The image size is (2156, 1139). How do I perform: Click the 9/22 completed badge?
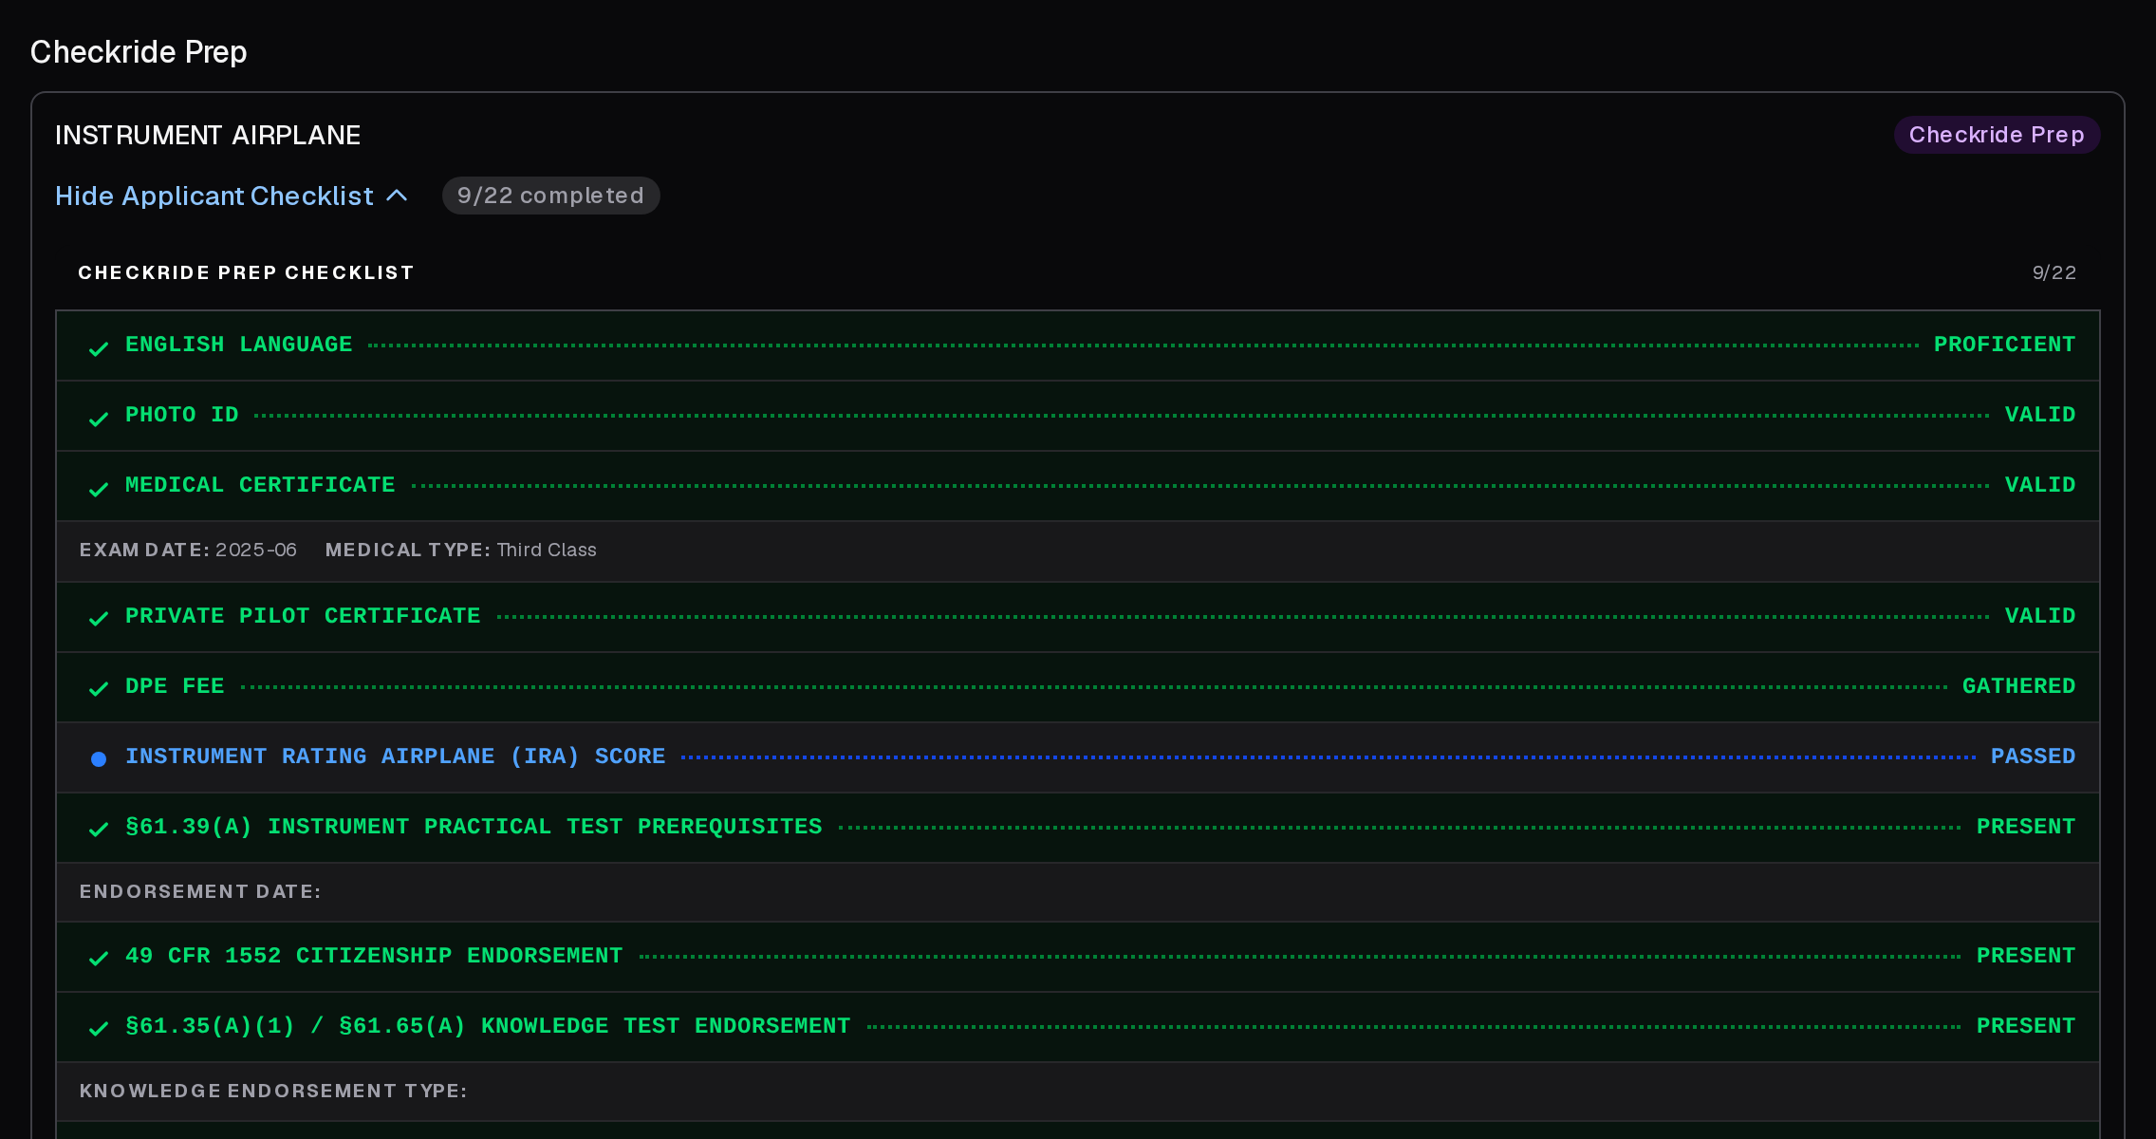tap(550, 196)
